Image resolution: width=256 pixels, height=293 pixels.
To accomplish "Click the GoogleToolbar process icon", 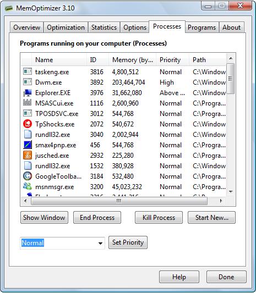I will click(x=28, y=176).
